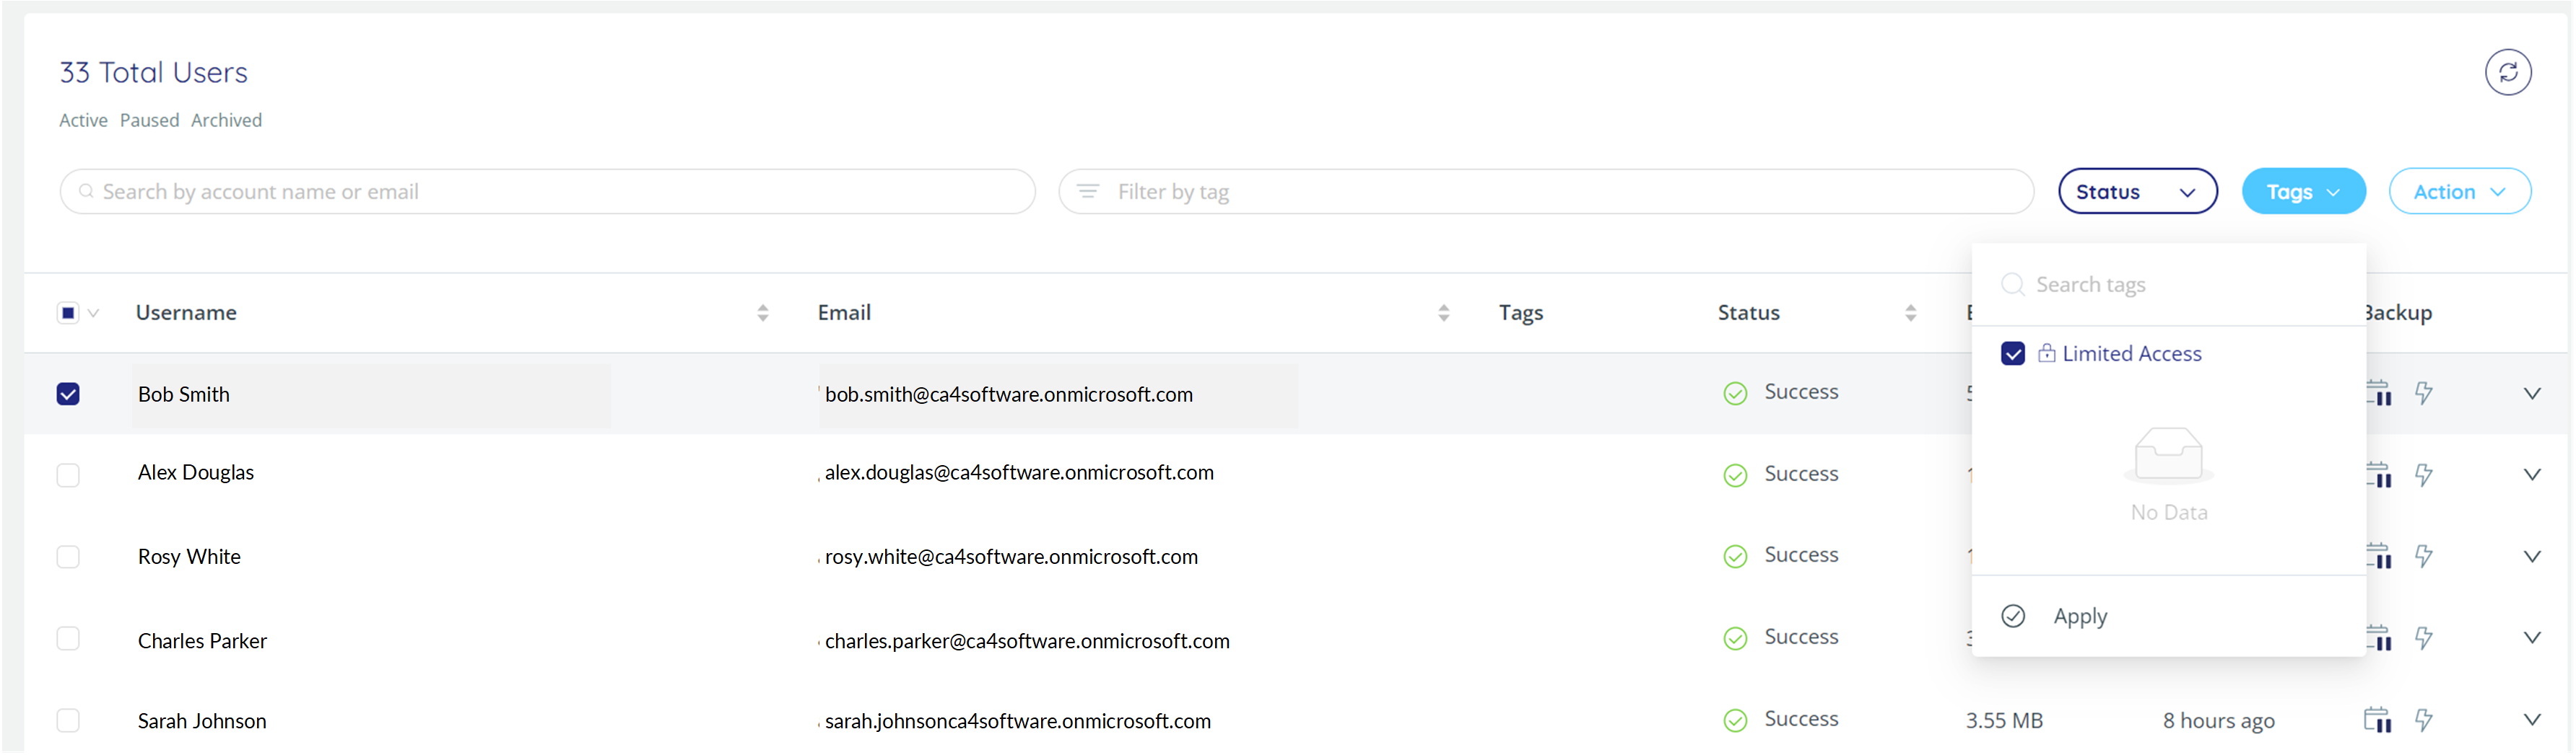Image resolution: width=2576 pixels, height=755 pixels.
Task: Sort table by Username column arrows
Action: pos(762,312)
